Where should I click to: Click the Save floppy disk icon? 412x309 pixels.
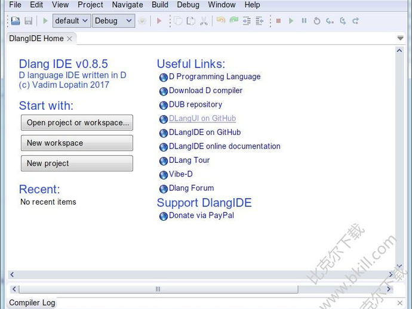pos(29,21)
